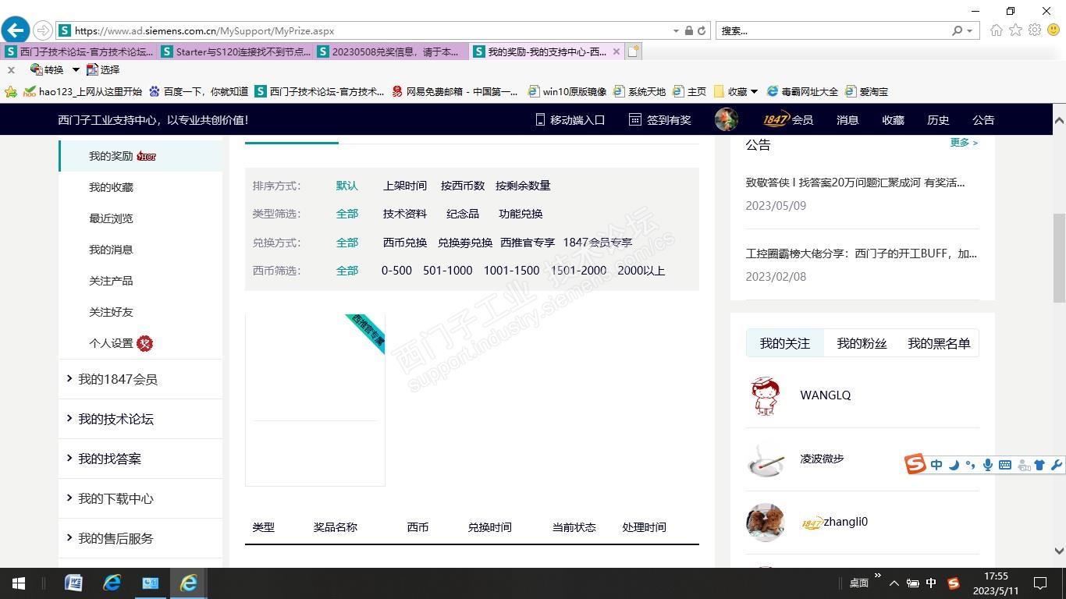Refresh the page from the address bar

coord(702,31)
